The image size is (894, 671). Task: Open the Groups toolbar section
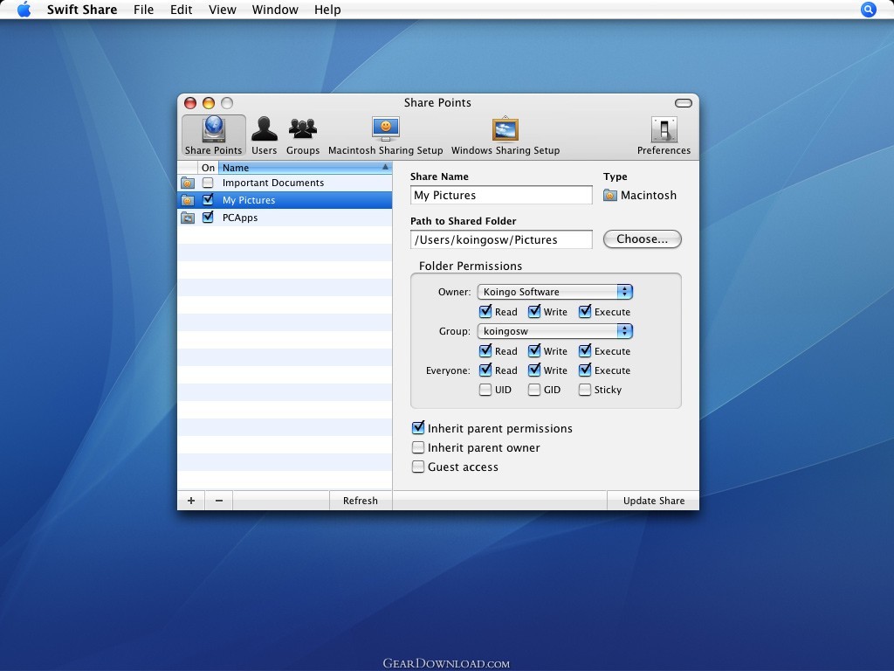(303, 135)
